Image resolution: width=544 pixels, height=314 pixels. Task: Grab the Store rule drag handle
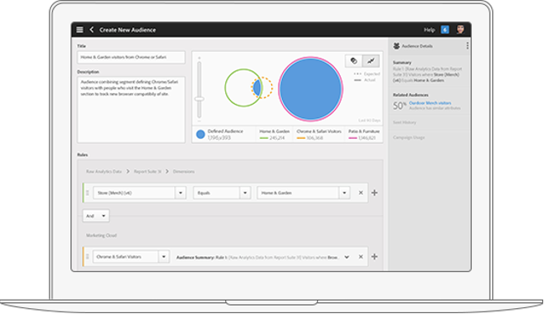point(87,193)
